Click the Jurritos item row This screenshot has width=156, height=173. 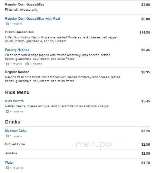pos(78,154)
